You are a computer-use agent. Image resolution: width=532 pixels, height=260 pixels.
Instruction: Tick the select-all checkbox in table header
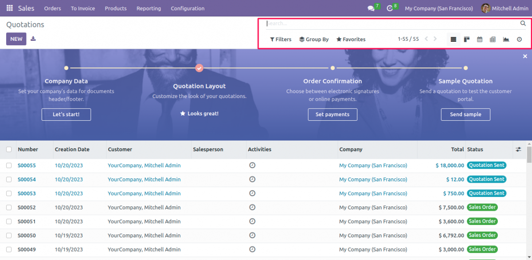tap(9, 150)
